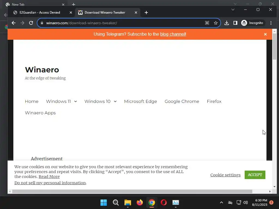
Task: Close the background window's New Tab tab
Action: pos(63,4)
